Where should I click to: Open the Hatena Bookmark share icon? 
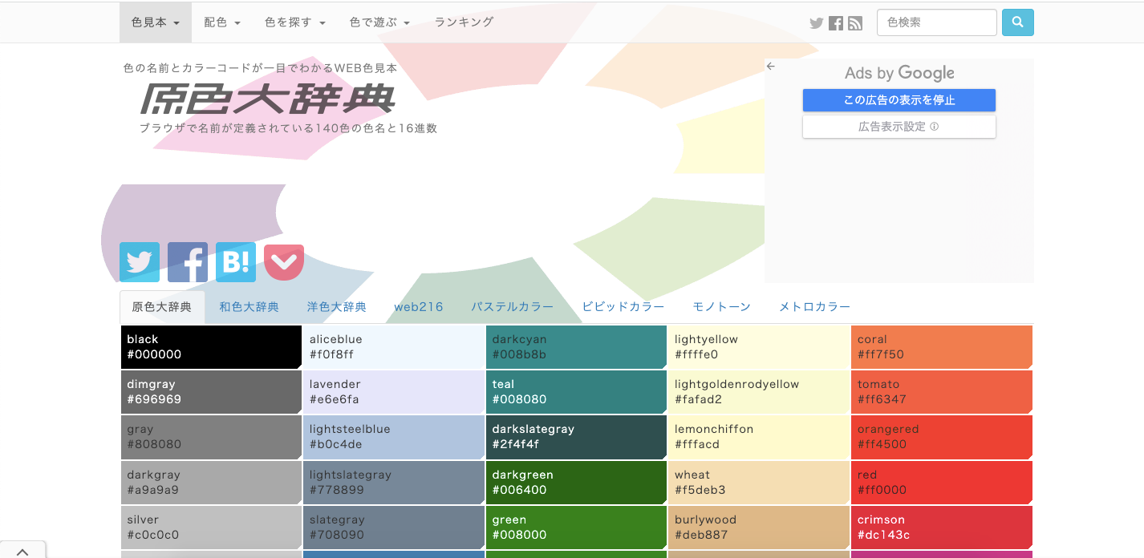tap(235, 262)
